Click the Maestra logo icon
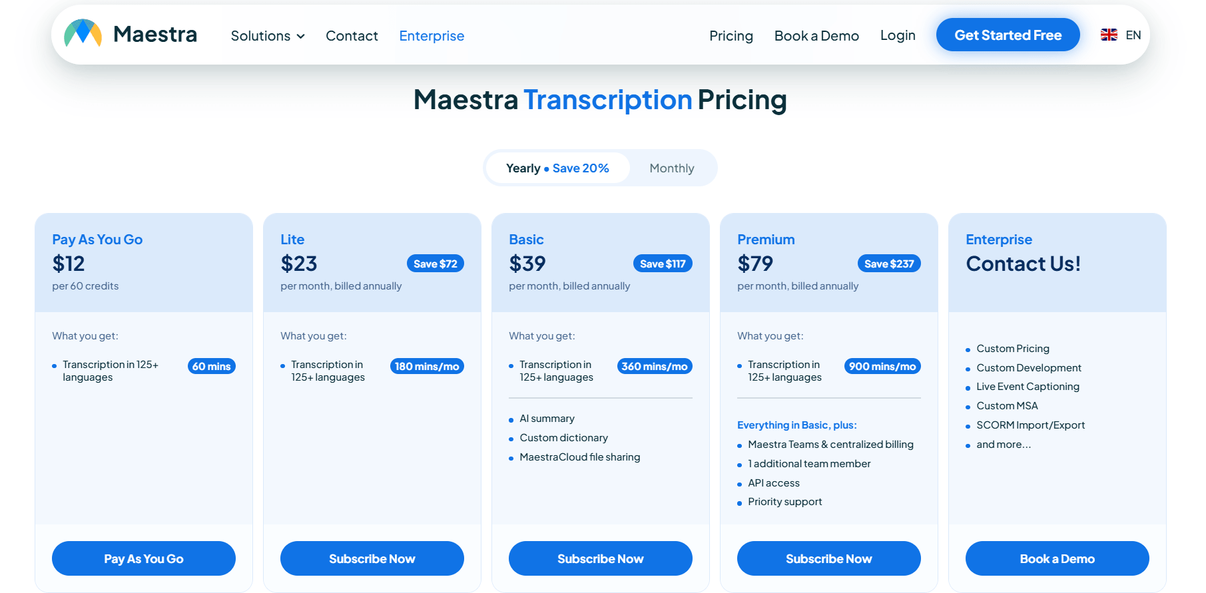Viewport: 1206px width, 593px height. pos(83,33)
